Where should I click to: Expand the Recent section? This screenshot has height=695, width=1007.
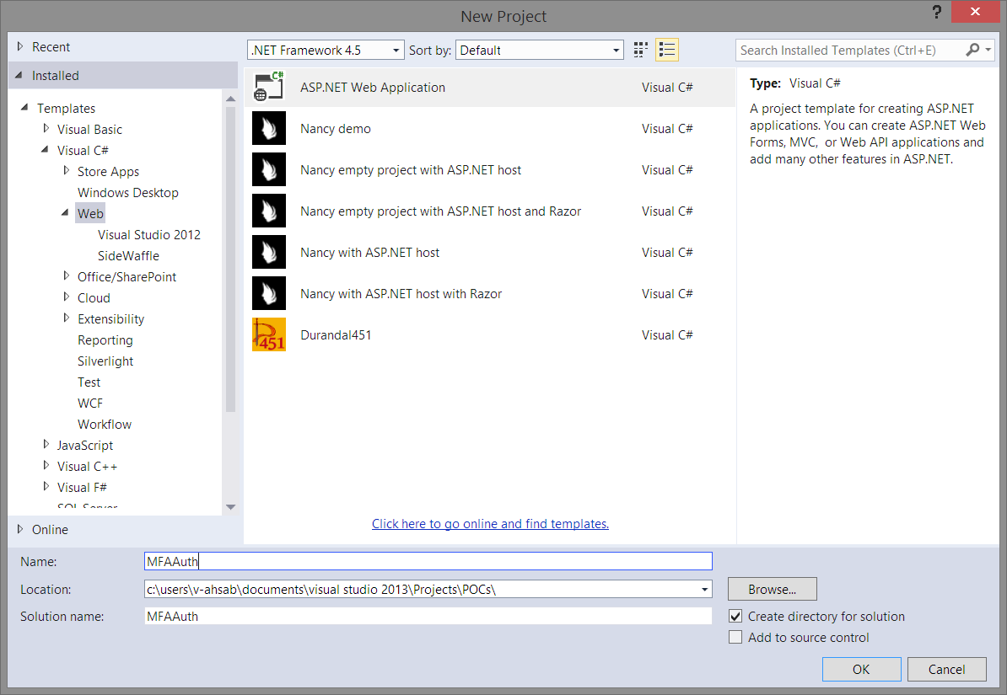tap(20, 46)
